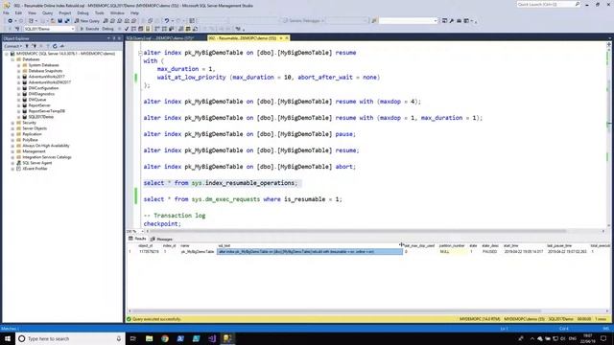614x345 pixels.
Task: Open Visual Studio from the taskbar
Action: [212, 338]
